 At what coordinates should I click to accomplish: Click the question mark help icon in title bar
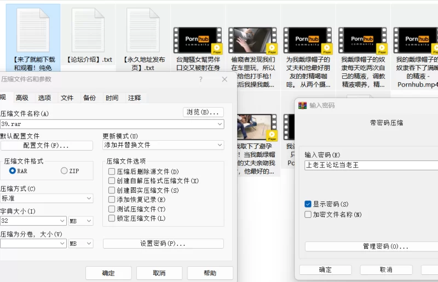(201, 79)
